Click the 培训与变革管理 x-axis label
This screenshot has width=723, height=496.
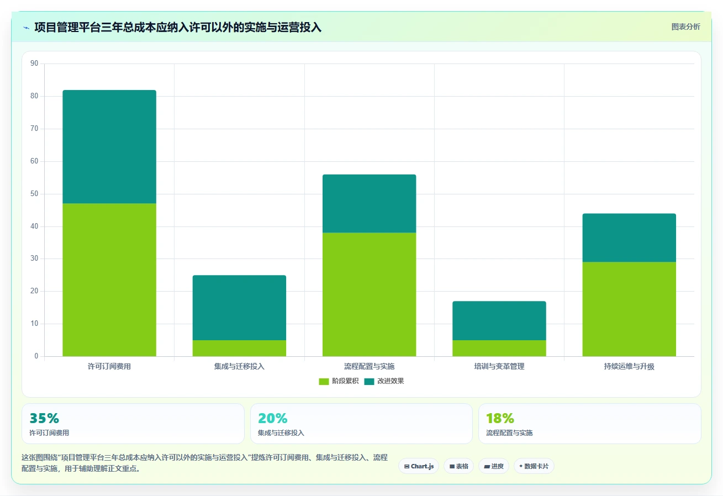pyautogui.click(x=499, y=366)
